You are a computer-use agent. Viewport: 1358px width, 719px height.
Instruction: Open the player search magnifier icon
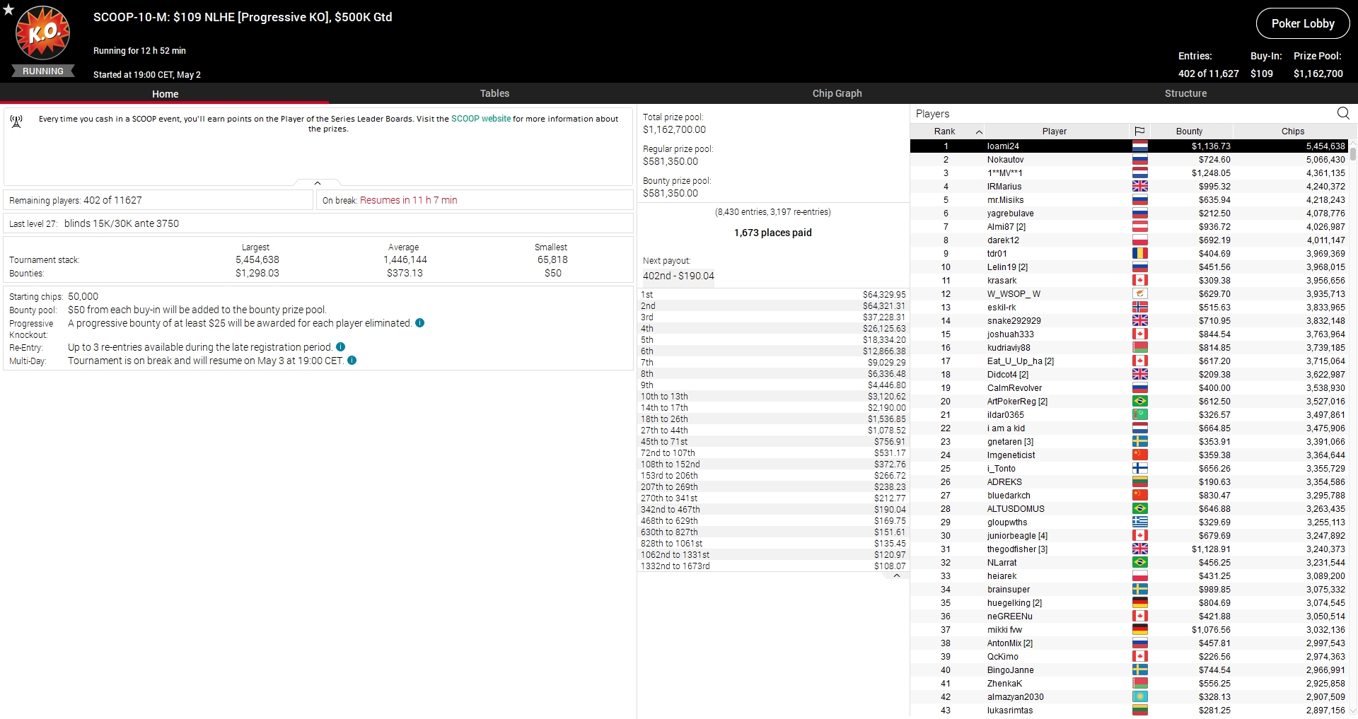point(1343,113)
